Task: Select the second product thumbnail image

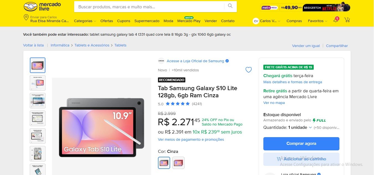Action: tap(38, 83)
